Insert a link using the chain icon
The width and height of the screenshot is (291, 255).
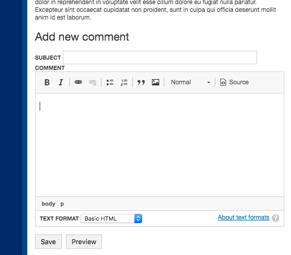pyautogui.click(x=78, y=82)
